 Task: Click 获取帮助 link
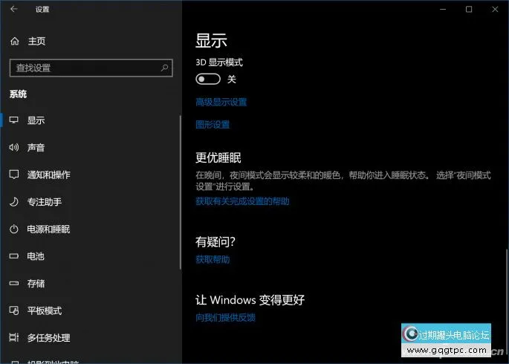[213, 259]
